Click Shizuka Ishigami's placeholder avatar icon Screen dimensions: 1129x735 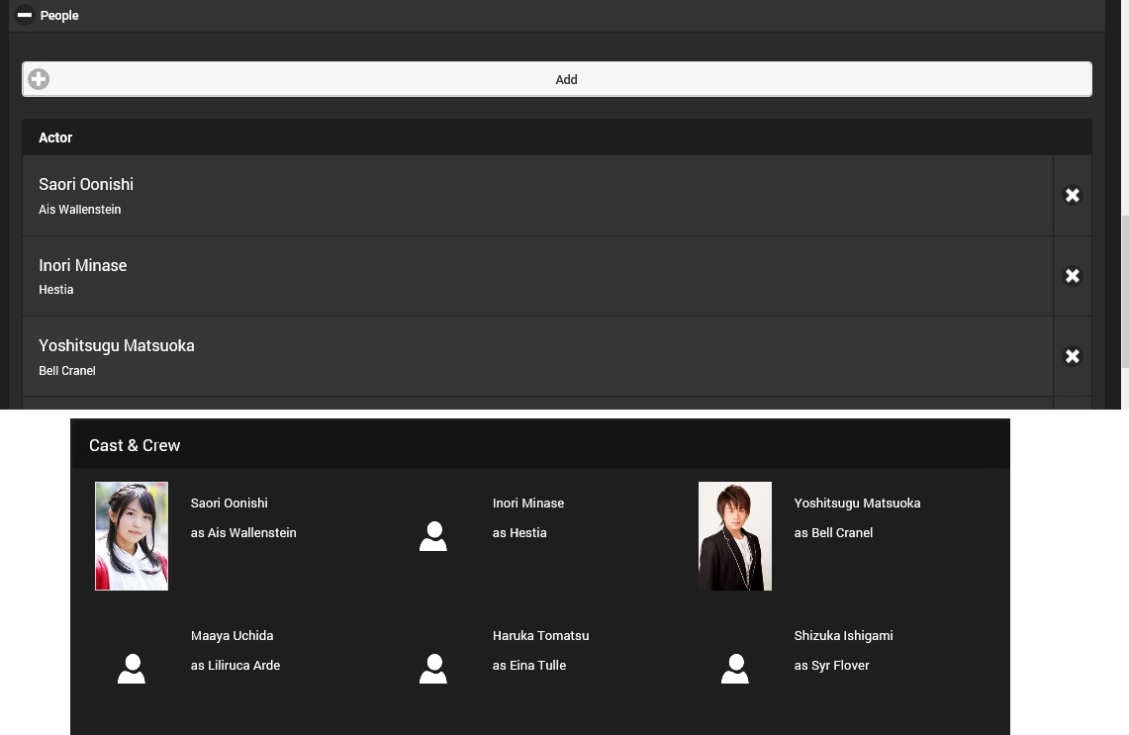pos(735,669)
